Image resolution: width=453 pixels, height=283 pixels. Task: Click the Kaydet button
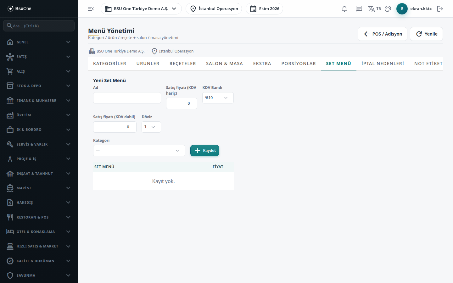point(205,151)
